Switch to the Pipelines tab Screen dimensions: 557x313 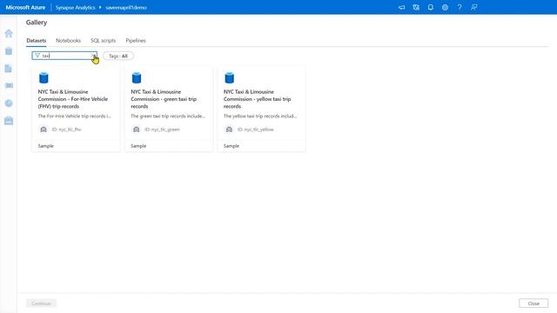[x=136, y=41]
